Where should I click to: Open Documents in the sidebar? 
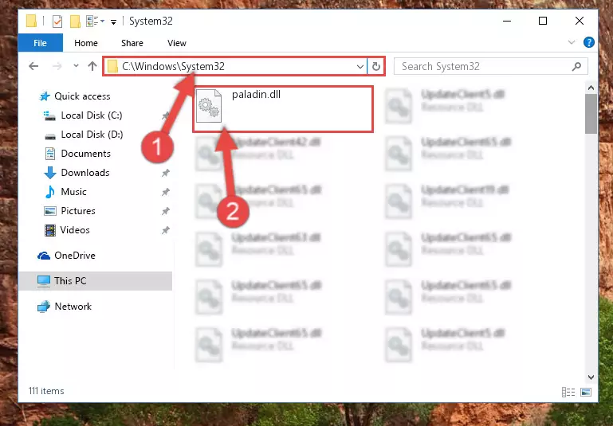point(85,154)
